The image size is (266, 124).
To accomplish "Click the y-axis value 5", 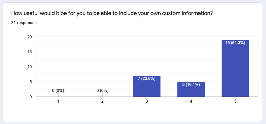I will [x=31, y=82].
